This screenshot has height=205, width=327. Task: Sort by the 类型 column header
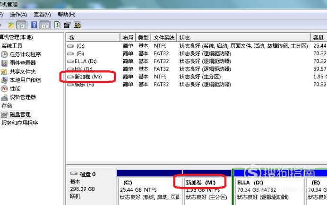click(143, 37)
